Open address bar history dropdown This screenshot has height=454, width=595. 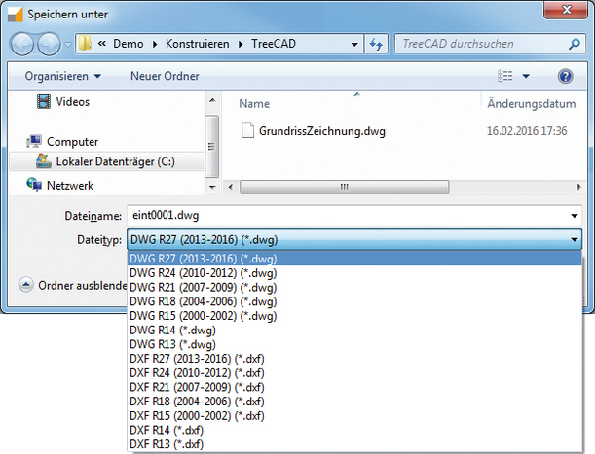(354, 45)
